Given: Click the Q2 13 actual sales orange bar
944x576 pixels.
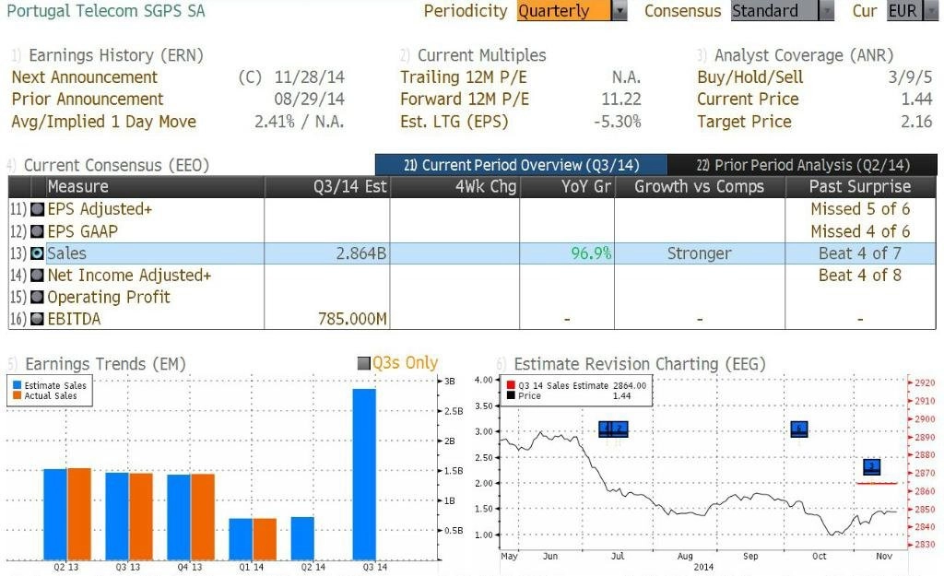Looking at the screenshot, I should (79, 514).
